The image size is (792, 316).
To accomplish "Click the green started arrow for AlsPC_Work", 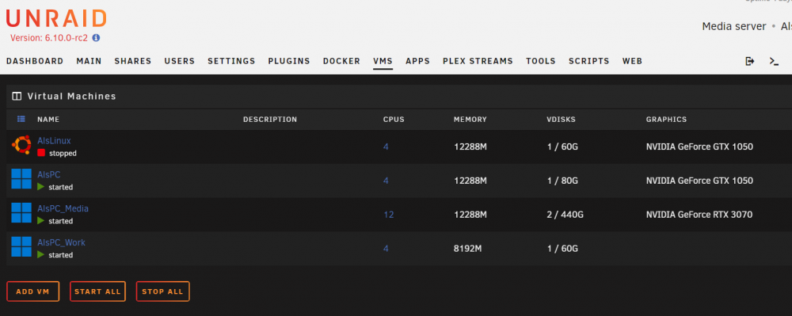I will click(41, 254).
